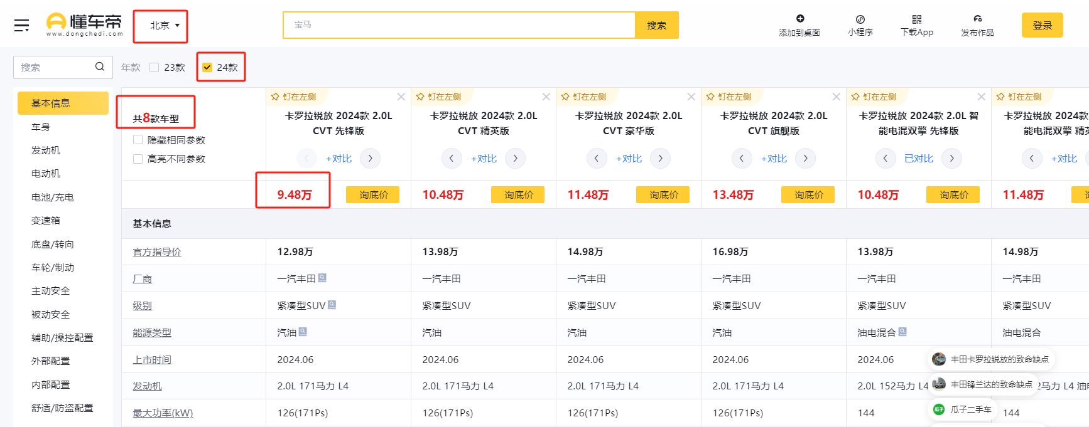
Task: Move 旗舰版 column right with arrow
Action: 806,159
